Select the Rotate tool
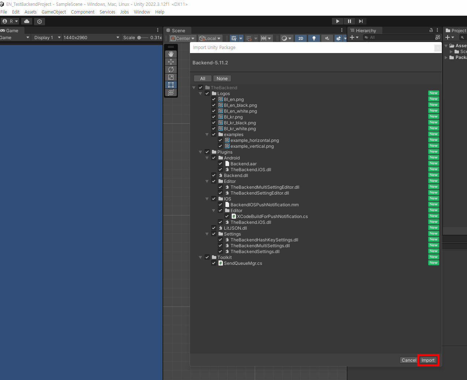 pos(171,69)
